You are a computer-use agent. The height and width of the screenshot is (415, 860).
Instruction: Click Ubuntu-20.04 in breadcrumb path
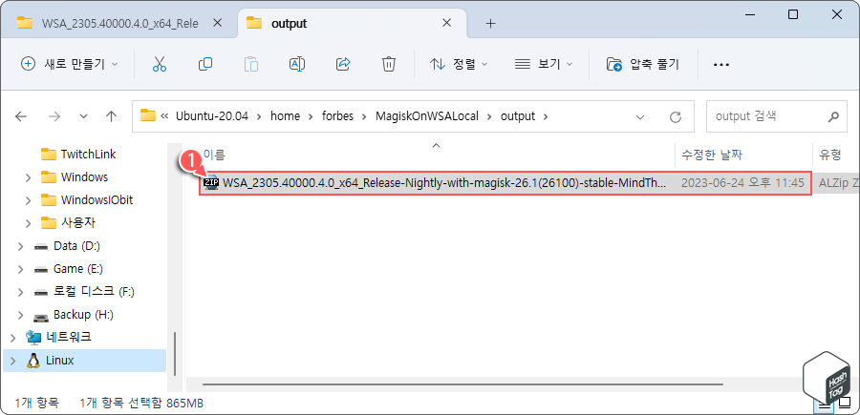212,116
